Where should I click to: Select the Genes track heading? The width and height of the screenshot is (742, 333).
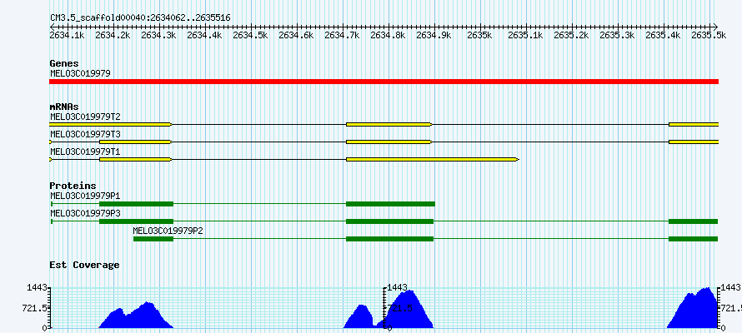pos(64,63)
